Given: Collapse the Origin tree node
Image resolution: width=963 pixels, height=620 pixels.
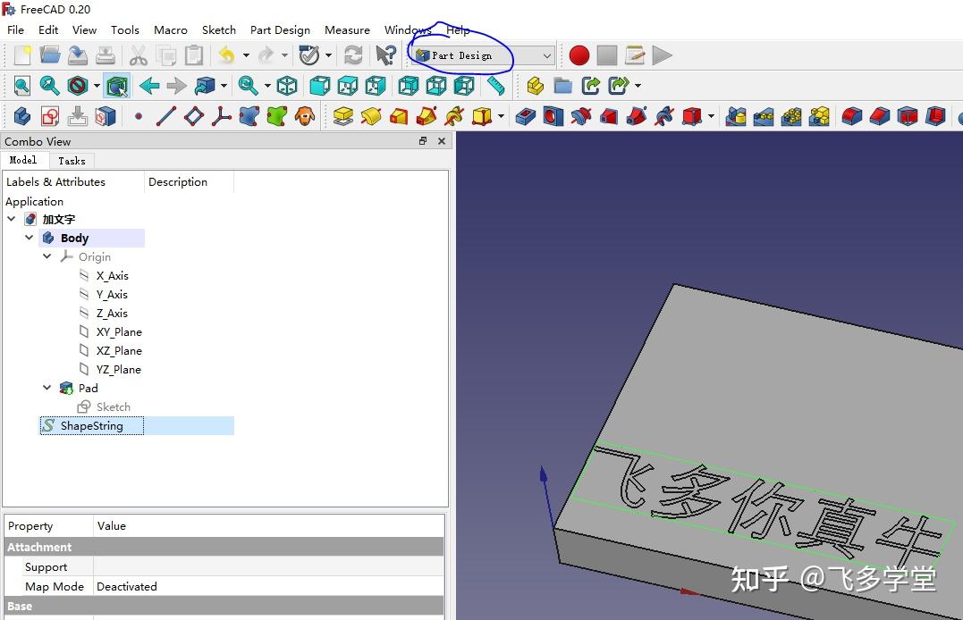Looking at the screenshot, I should 46,256.
